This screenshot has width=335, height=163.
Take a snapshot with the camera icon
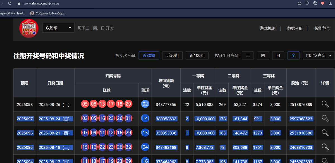pyautogui.click(x=299, y=3)
